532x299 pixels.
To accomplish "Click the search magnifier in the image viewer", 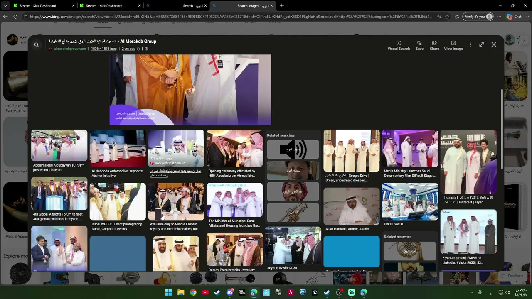I will click(x=37, y=45).
